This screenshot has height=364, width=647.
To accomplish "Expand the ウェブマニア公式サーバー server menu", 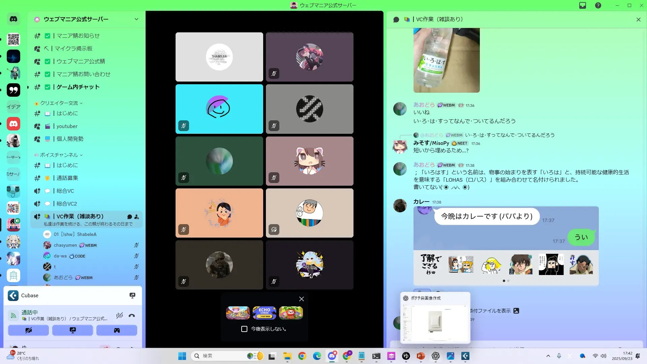I will 136,19.
